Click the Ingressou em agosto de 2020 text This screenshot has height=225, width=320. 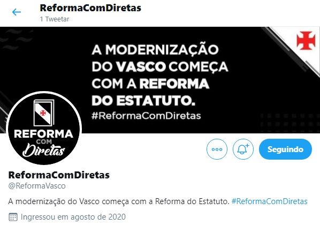click(x=73, y=217)
